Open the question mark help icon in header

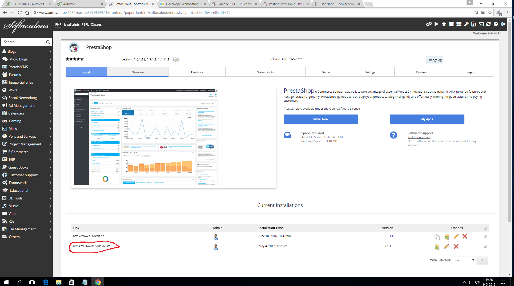pyautogui.click(x=496, y=24)
